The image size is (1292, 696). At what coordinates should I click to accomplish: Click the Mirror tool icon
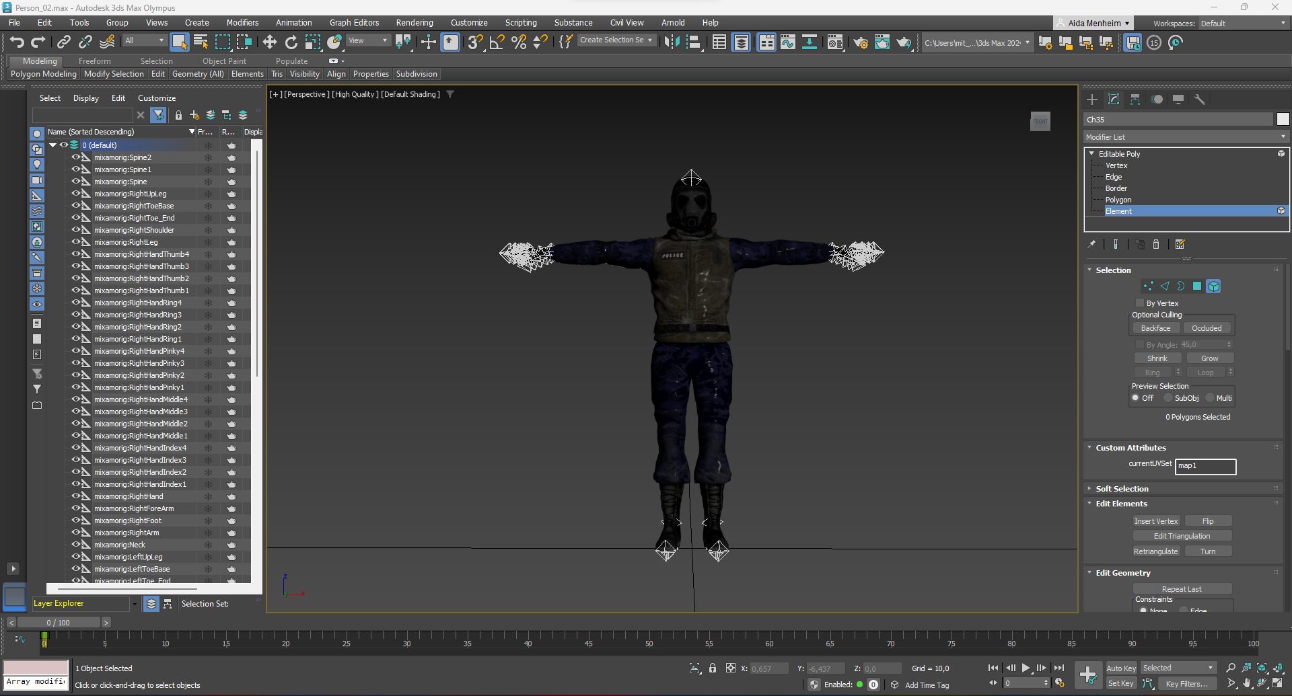(672, 42)
